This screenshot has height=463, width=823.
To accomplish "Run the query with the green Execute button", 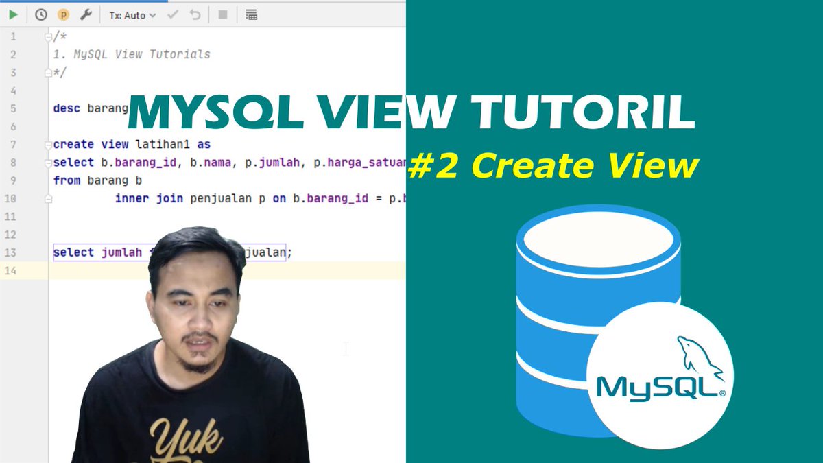I will coord(13,14).
